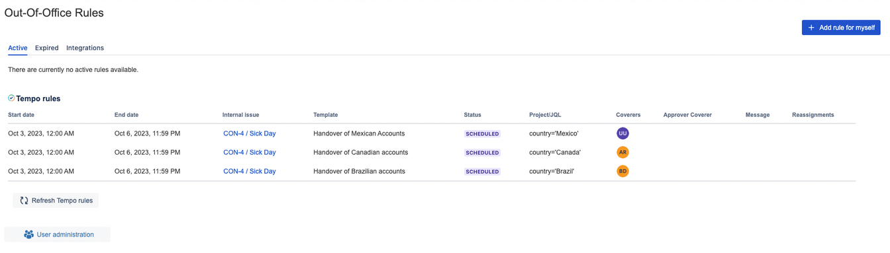Click Refresh Tempo rules button
Viewport: 890px width, 253px height.
[x=56, y=200]
